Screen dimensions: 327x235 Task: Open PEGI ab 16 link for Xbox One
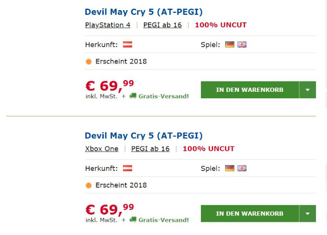tap(150, 149)
